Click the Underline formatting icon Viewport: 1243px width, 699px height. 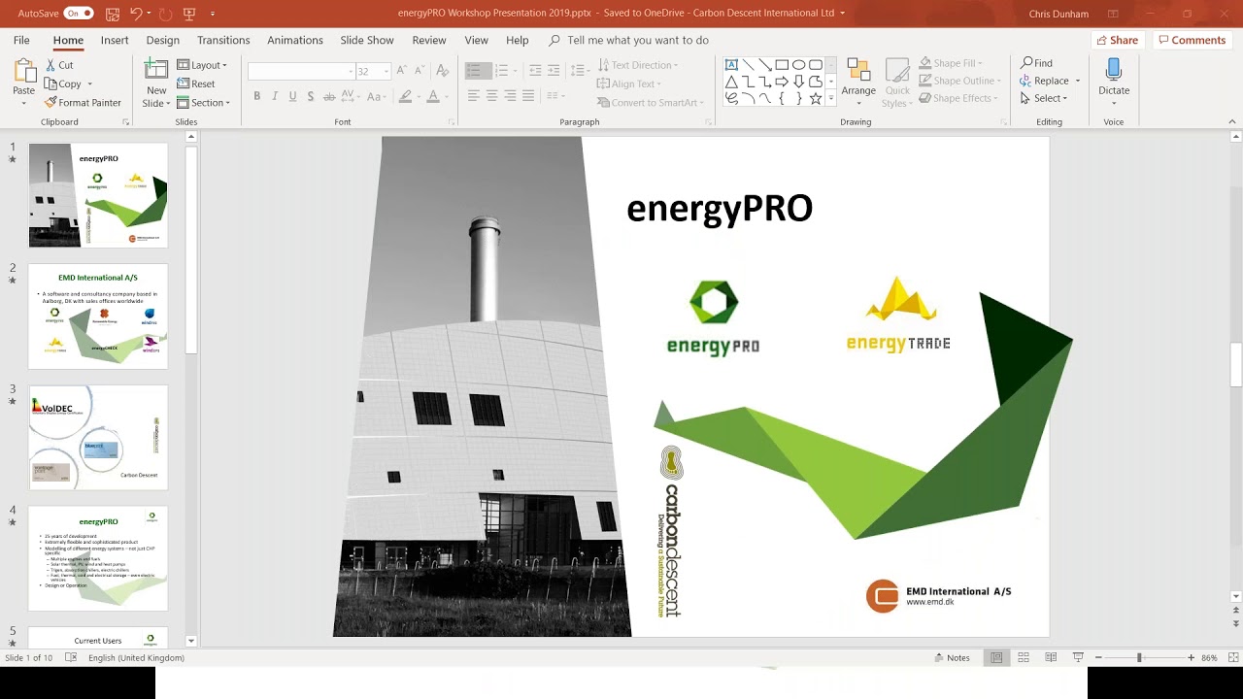click(x=292, y=96)
